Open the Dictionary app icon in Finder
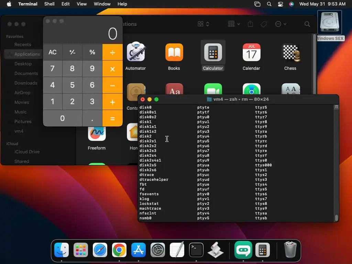Image resolution: width=352 pixels, height=264 pixels. (174, 89)
